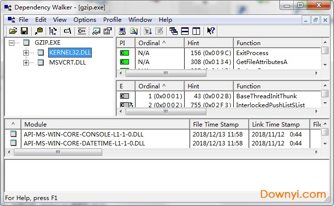The height and width of the screenshot is (206, 334).
Task: Select API-MS-WIN-CORE-DATETIME-L1-1-0.DLL module row
Action: coord(84,143)
